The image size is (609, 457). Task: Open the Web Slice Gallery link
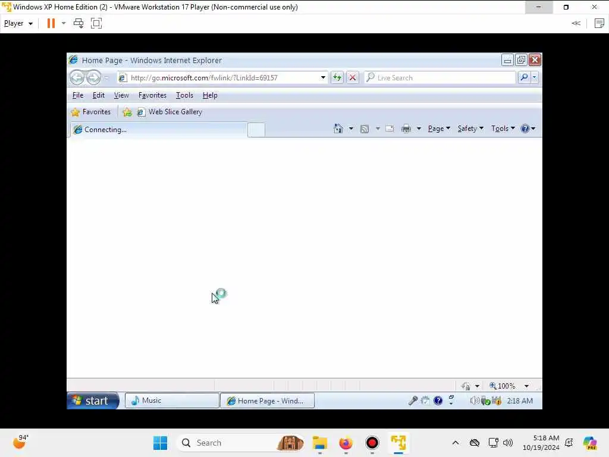(169, 112)
